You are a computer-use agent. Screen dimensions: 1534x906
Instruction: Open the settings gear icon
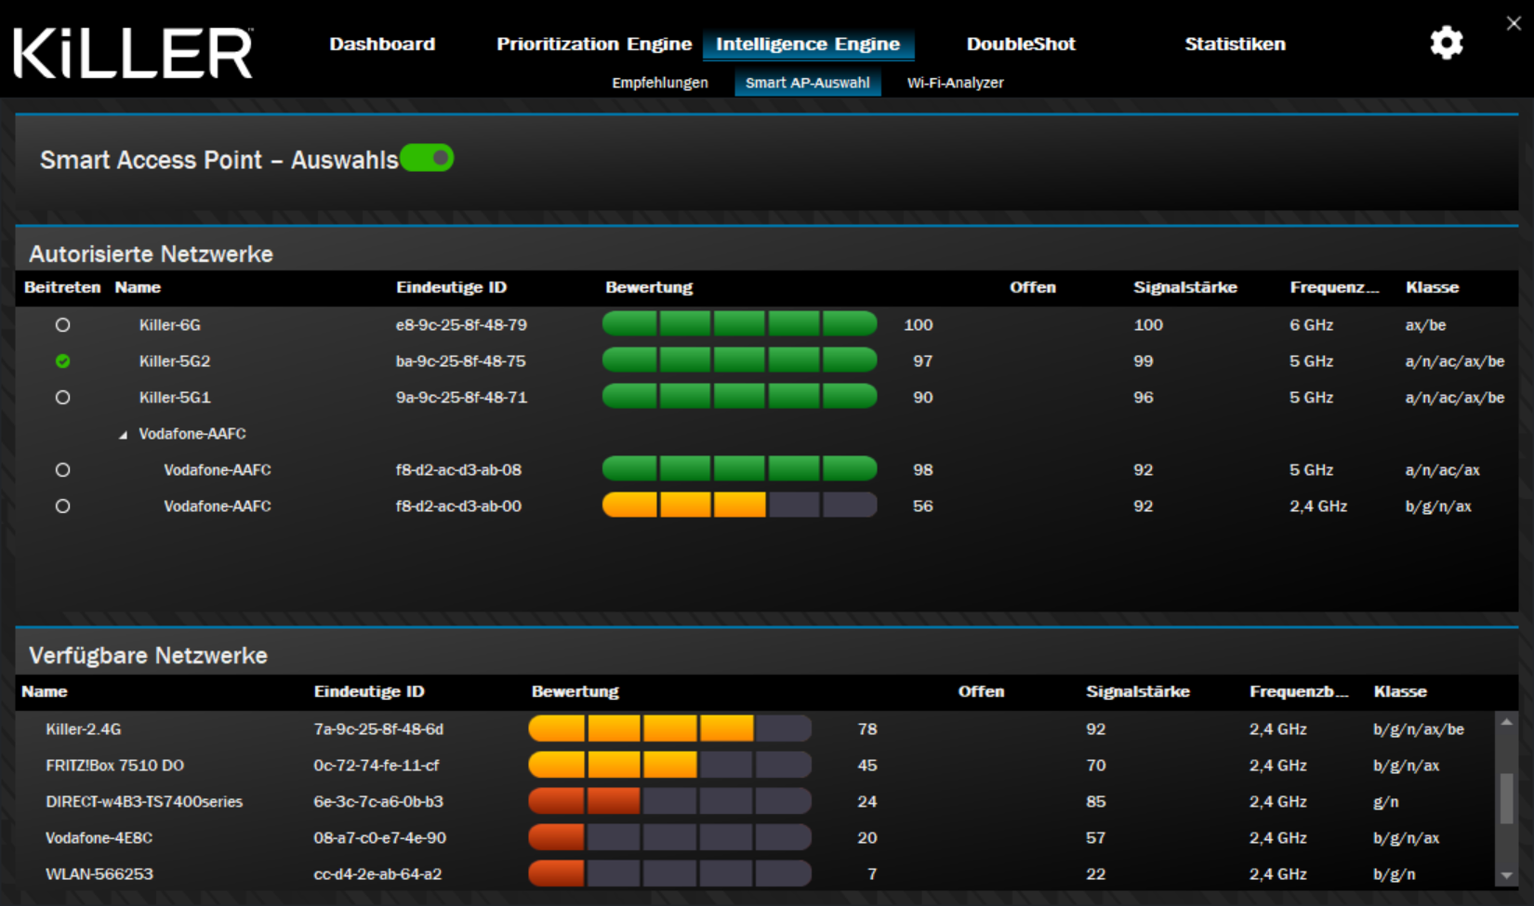point(1446,43)
